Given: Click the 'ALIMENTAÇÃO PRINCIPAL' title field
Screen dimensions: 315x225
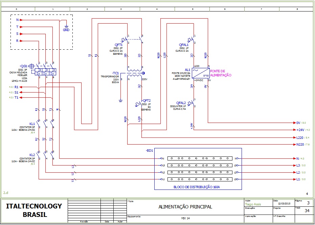Looking at the screenshot, I should coord(185,207).
